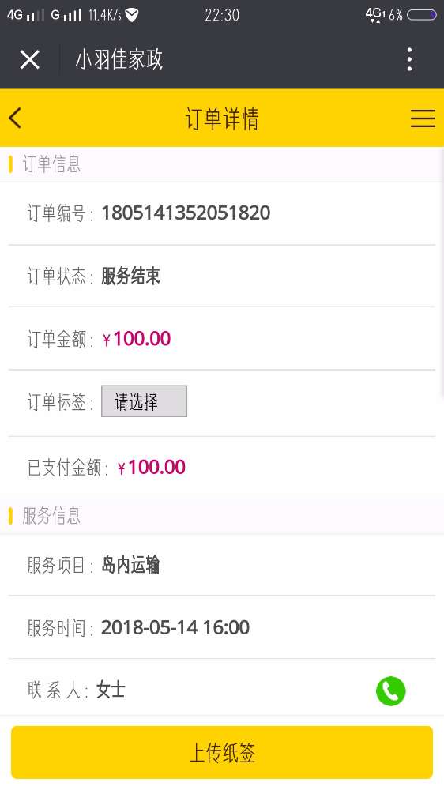Tap the ￥100.00 order amount

pyautogui.click(x=137, y=339)
